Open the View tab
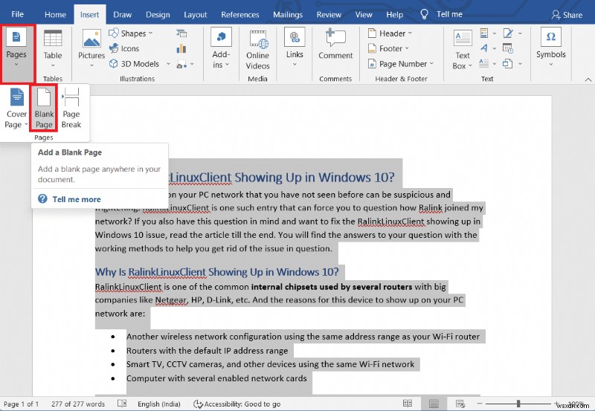Viewport: 595px width, 411px height. (x=364, y=14)
